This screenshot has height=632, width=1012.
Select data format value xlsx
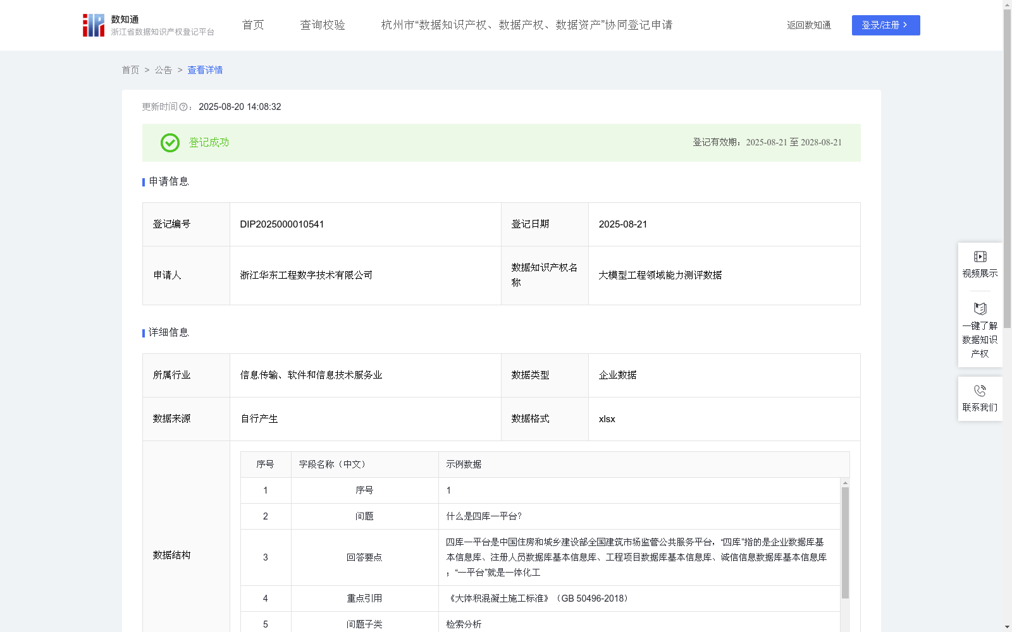pyautogui.click(x=607, y=419)
